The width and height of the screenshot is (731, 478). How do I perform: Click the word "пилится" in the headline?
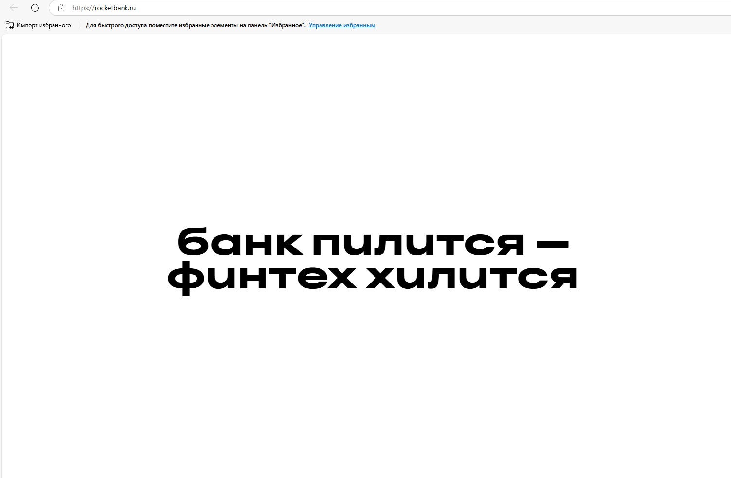pos(418,243)
